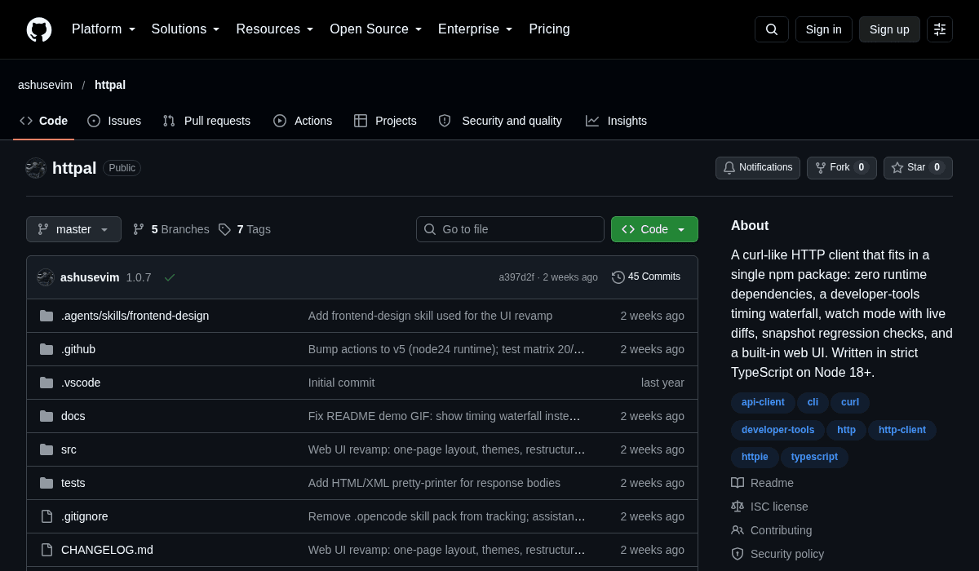
Task: Click the Readme book icon
Action: (x=738, y=483)
